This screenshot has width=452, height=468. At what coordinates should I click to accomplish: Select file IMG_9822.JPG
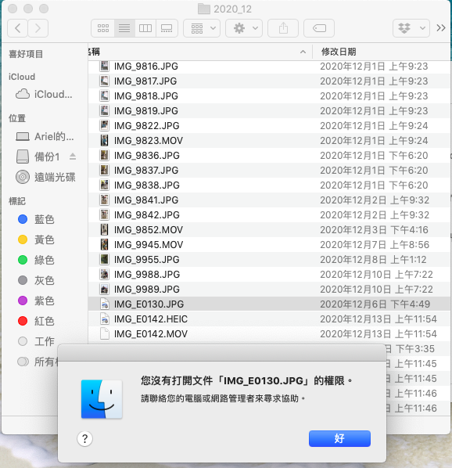point(269,126)
